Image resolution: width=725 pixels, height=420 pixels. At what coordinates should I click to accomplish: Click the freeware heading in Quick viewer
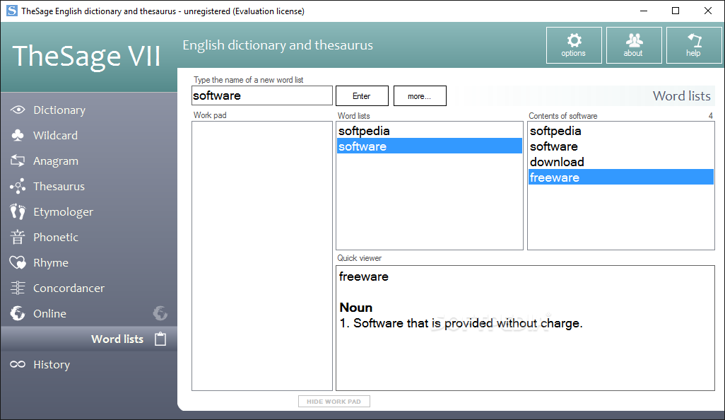click(363, 276)
